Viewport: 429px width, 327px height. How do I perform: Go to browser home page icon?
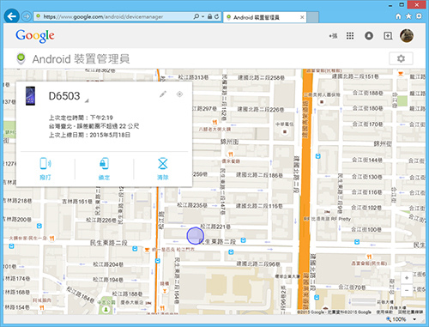pos(398,16)
